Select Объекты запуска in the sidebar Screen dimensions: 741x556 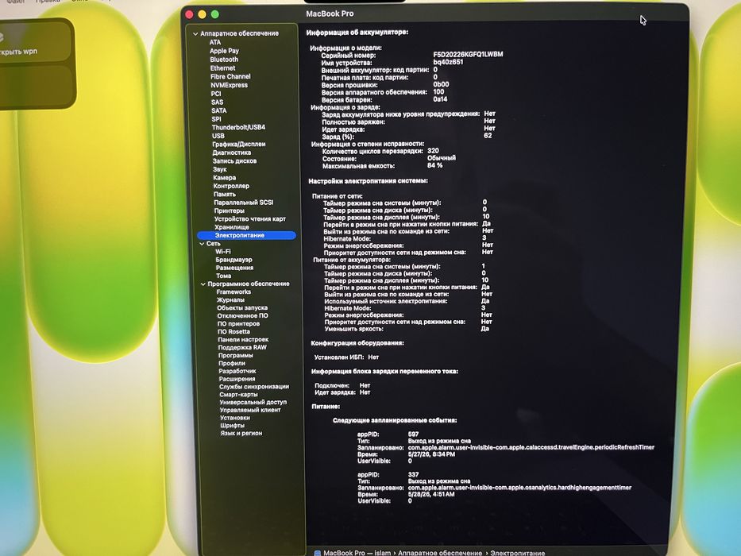[x=242, y=308]
